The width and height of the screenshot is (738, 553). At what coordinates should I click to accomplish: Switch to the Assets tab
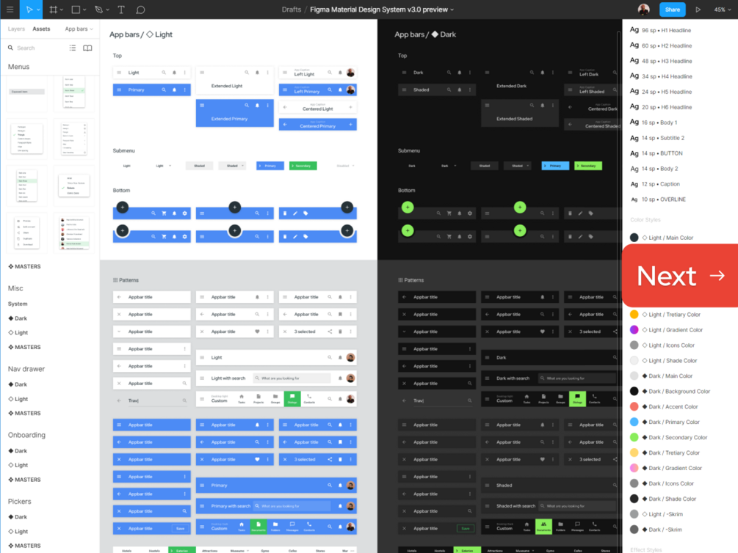41,29
